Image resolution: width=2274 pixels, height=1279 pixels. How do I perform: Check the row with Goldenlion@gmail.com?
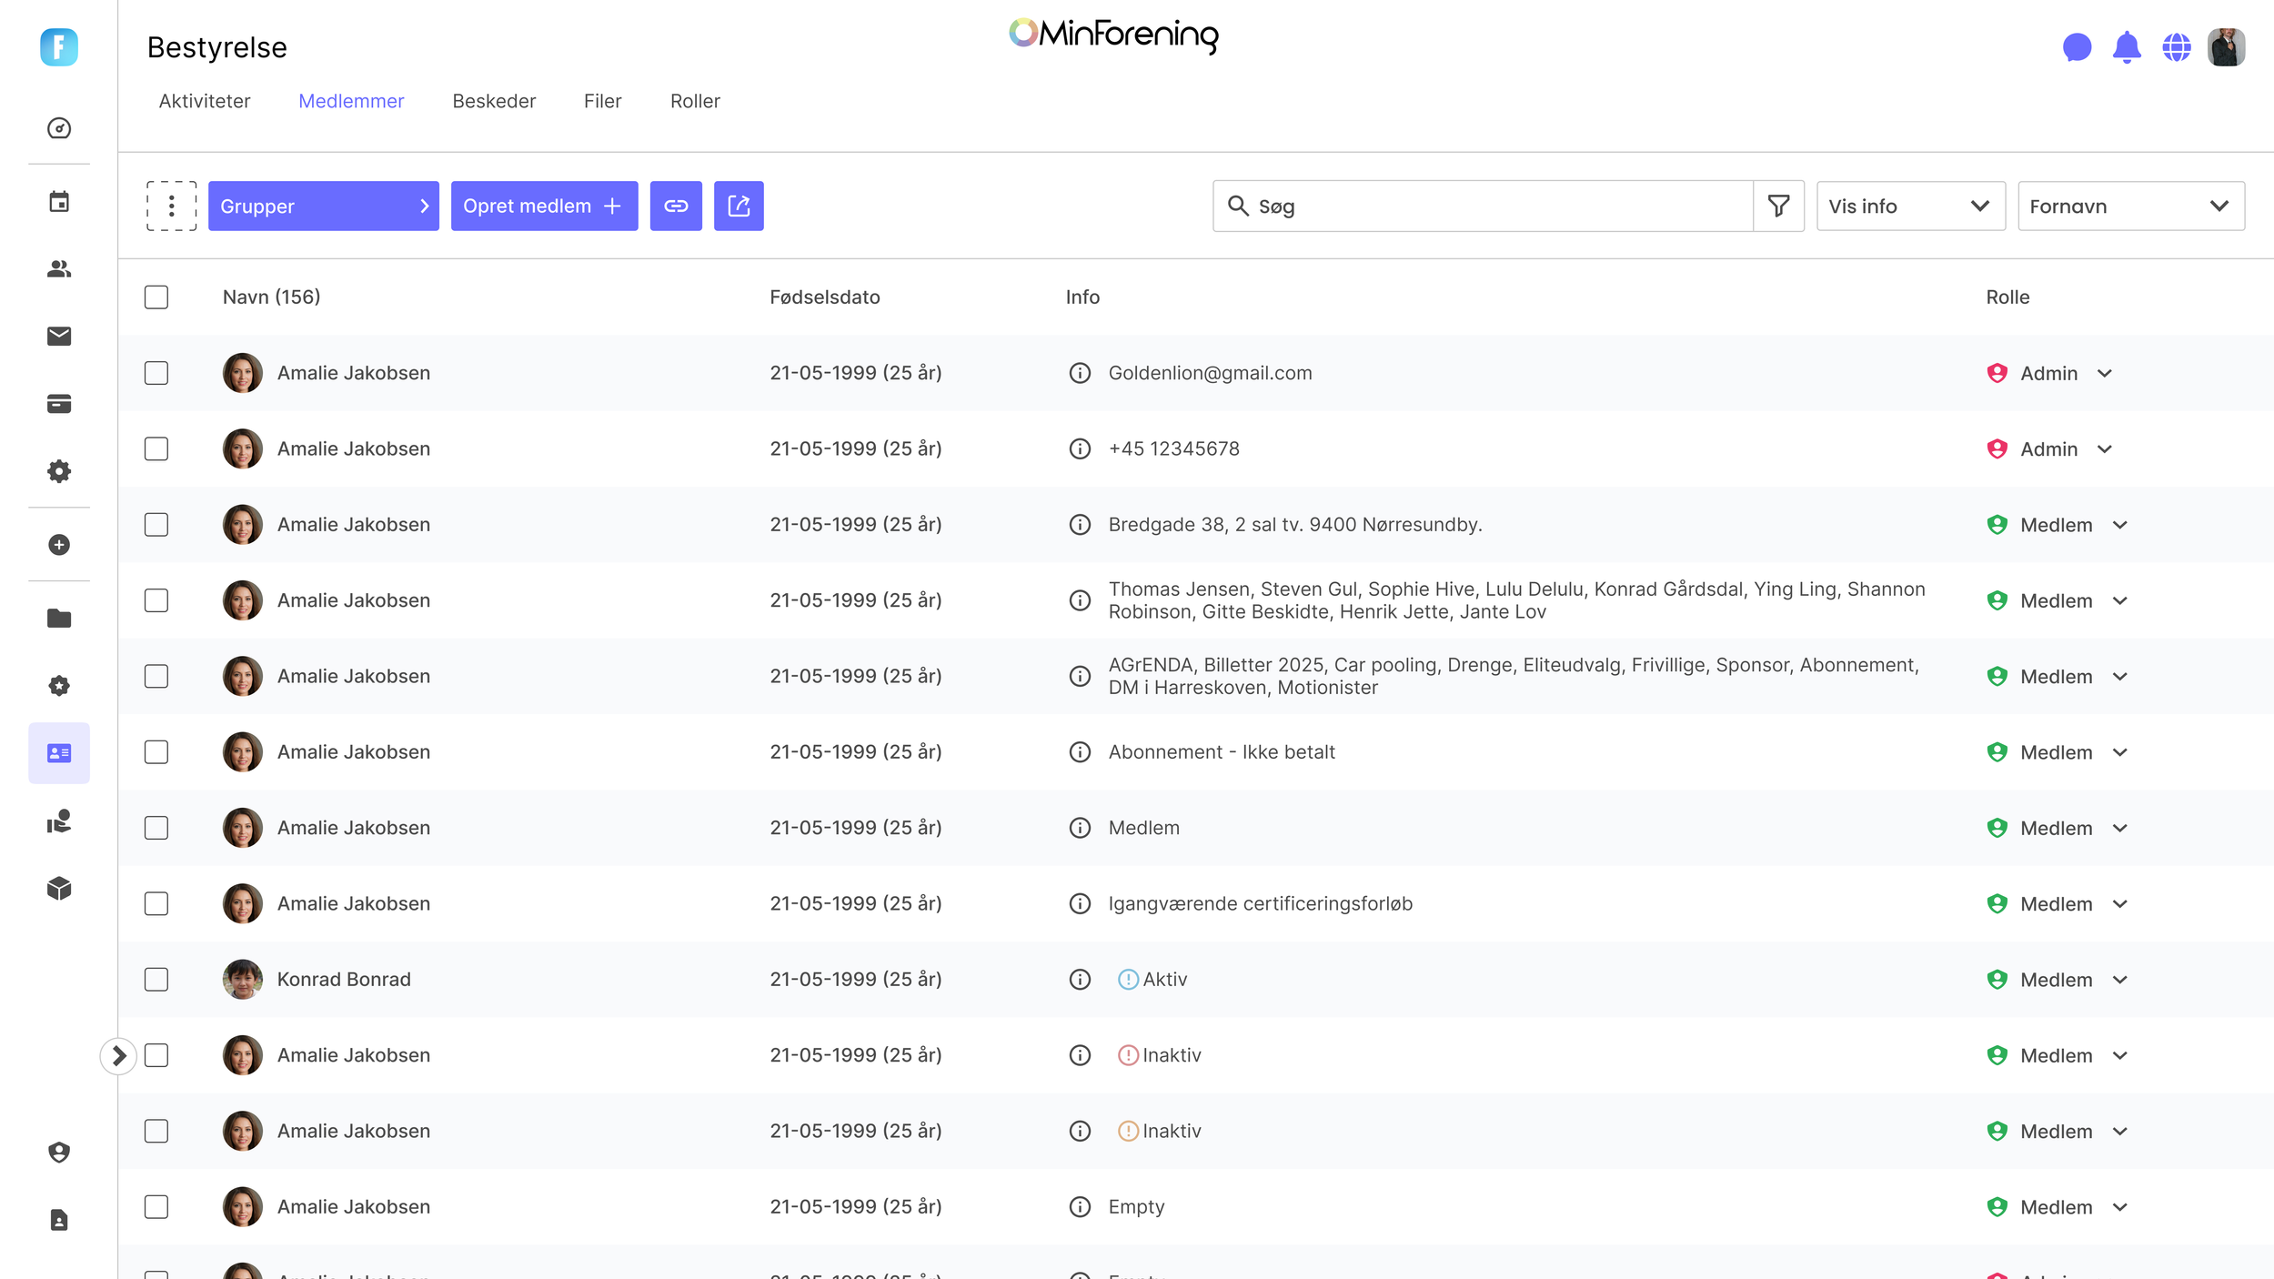[156, 373]
